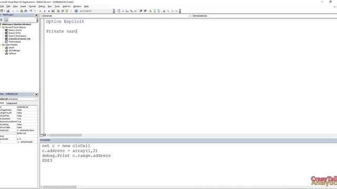Open the Insert menu
The image size is (337, 189).
tap(23, 6)
